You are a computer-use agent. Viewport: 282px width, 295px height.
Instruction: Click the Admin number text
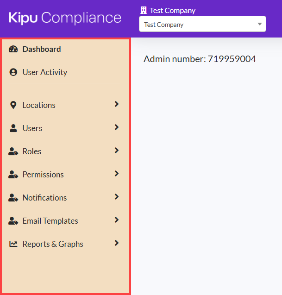tap(200, 59)
